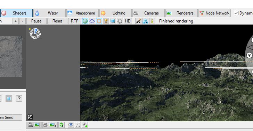253x131 pixels.
Task: Click the green refresh preview icon
Action: [x=62, y=125]
